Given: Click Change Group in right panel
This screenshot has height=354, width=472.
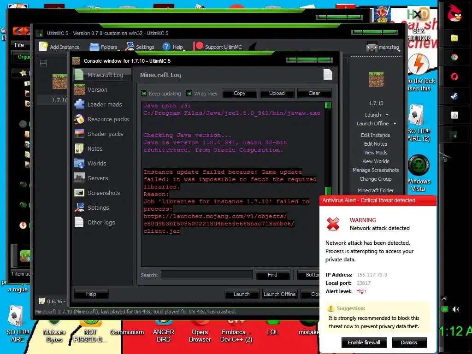Looking at the screenshot, I should (x=375, y=179).
